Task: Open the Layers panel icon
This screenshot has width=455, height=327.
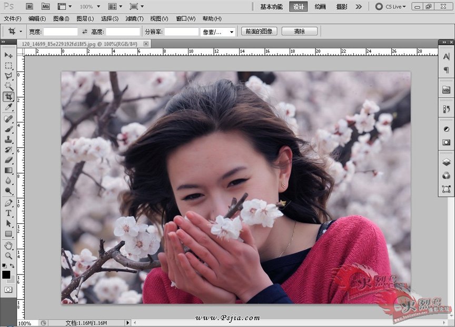Action: 446,162
